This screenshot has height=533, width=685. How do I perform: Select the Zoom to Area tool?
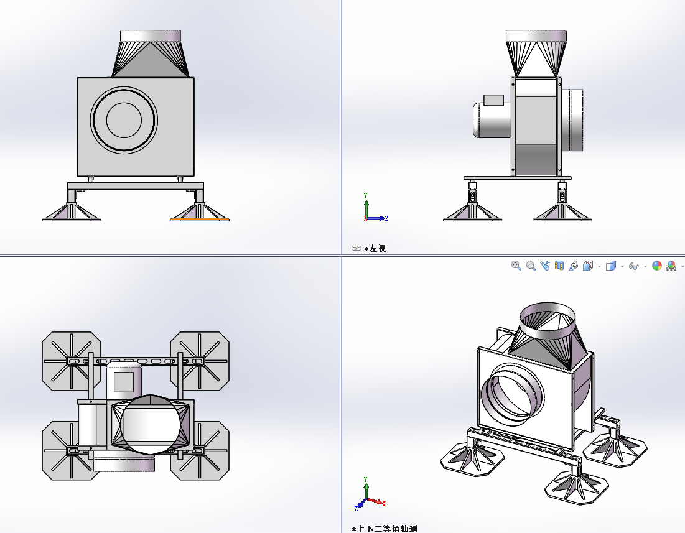pyautogui.click(x=530, y=266)
